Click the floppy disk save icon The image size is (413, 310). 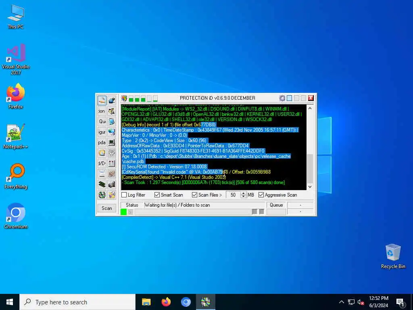[112, 163]
